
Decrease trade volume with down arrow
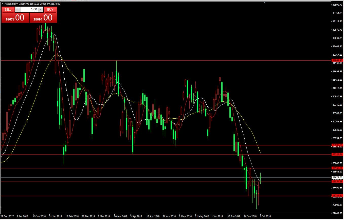18,10
